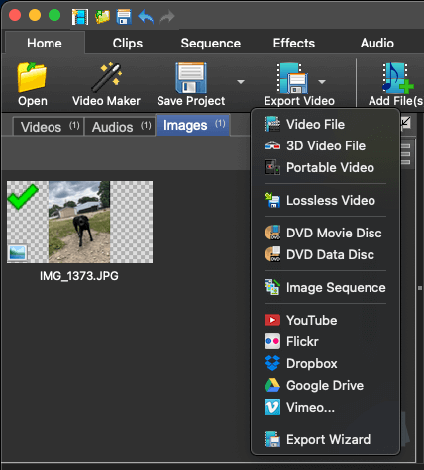Collapse the Export Video dropdown arrow
Image resolution: width=424 pixels, height=470 pixels.
(x=322, y=81)
